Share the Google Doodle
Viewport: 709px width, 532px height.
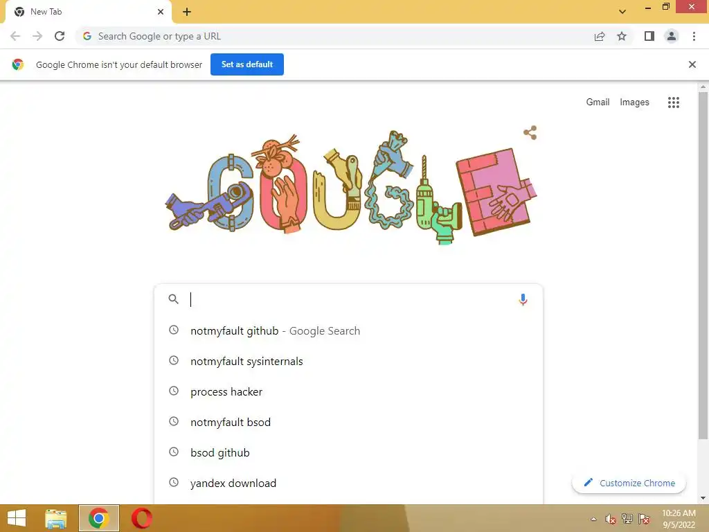point(530,132)
